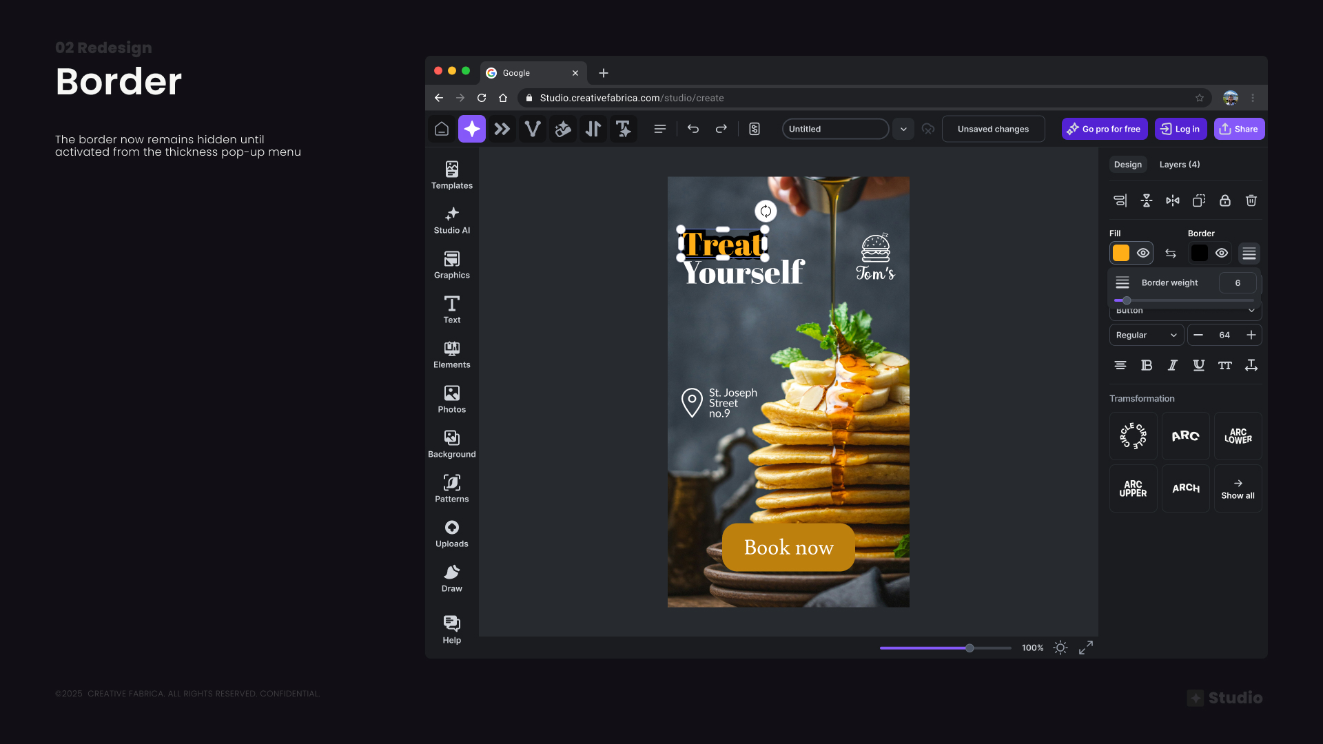Open the Studio AI tool
The height and width of the screenshot is (744, 1323).
[451, 220]
